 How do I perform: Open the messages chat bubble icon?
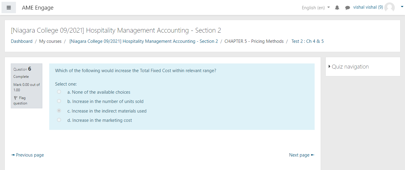[347, 8]
